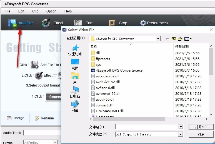Click the Convert button in step 4
This screenshot has width=215, height=144.
[x=54, y=97]
